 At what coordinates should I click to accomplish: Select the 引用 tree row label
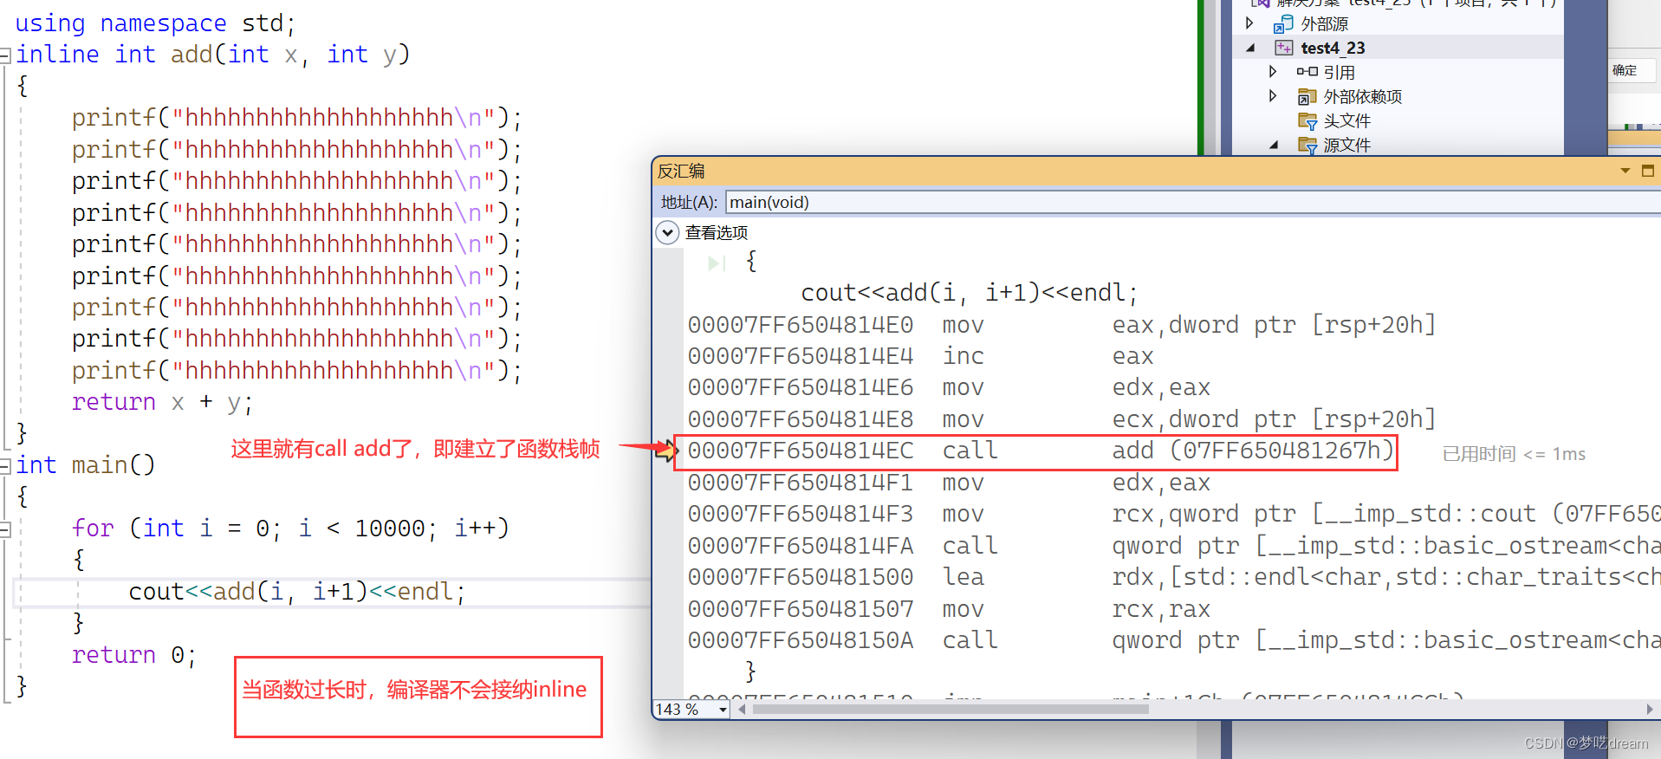tap(1339, 72)
